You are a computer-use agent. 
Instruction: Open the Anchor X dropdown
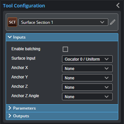pos(87,68)
